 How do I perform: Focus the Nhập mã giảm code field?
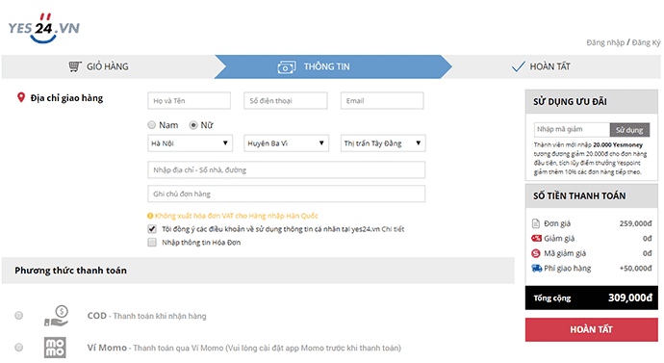pyautogui.click(x=573, y=129)
